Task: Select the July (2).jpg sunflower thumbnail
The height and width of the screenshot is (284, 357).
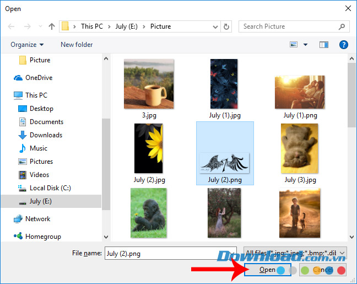Action: (x=149, y=149)
